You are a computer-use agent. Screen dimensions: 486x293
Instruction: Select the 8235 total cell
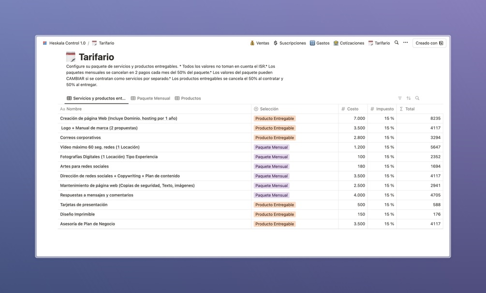click(420, 118)
